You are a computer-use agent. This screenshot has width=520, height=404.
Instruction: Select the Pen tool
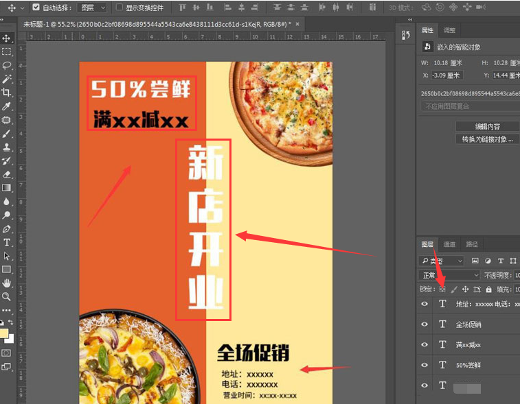click(x=7, y=228)
